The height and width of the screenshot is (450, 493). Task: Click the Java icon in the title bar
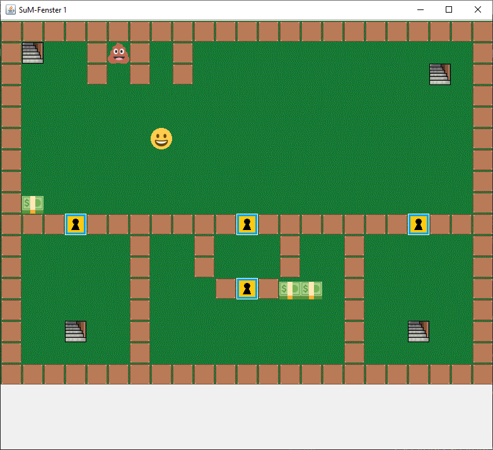point(11,9)
